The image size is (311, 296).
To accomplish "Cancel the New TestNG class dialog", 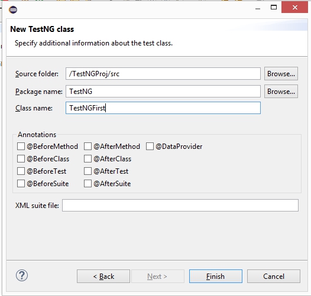I will 274,276.
